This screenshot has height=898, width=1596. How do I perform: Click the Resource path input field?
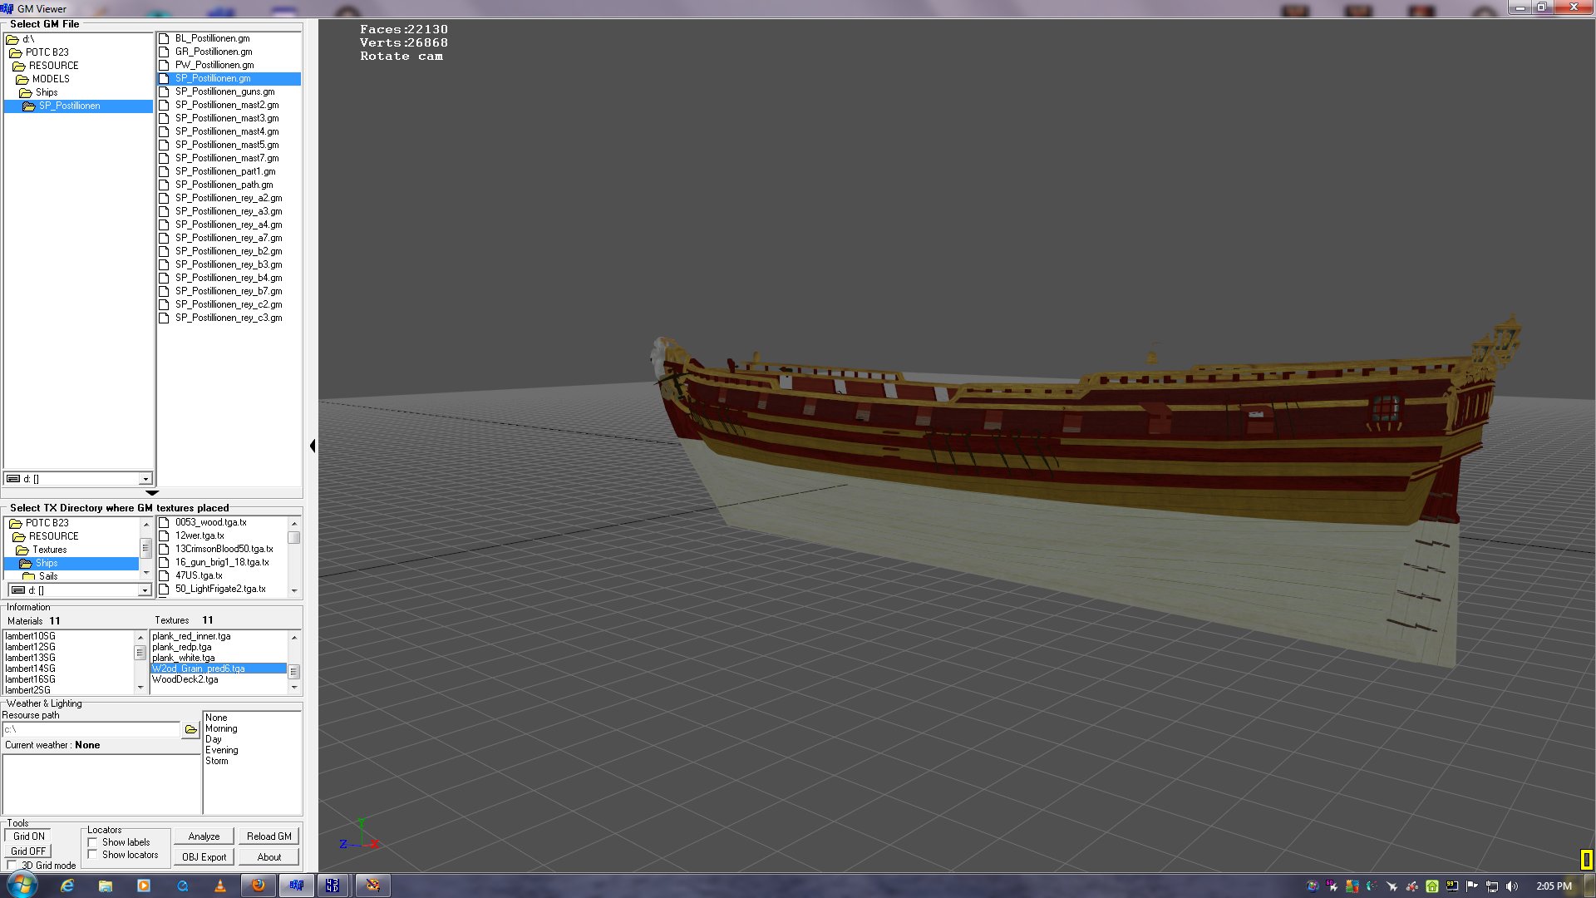point(91,729)
